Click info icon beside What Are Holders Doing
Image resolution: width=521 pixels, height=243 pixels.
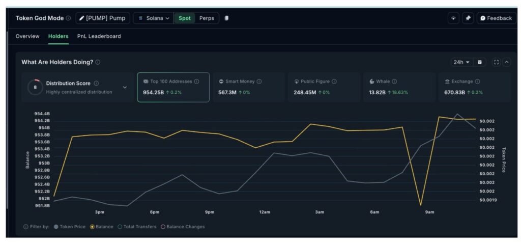click(x=98, y=62)
